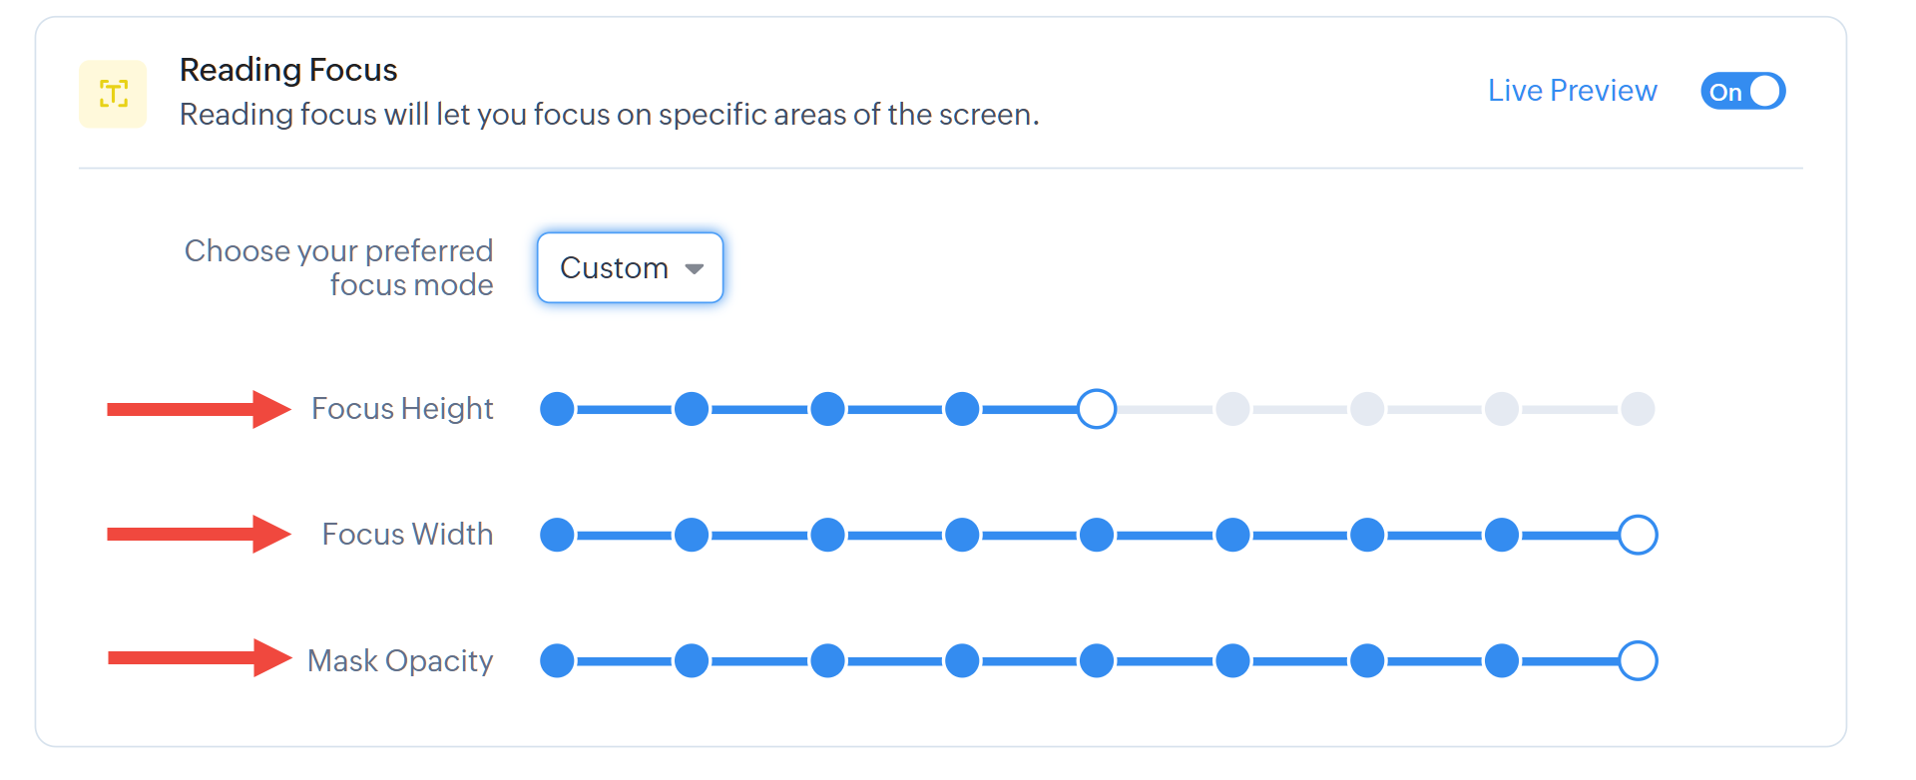Set Focus Height to first slider stop
Image resolution: width=1916 pixels, height=780 pixels.
point(557,409)
